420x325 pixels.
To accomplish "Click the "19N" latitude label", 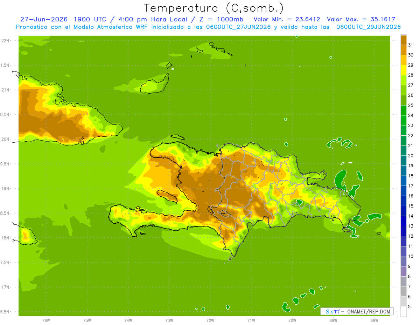I will click(5, 188).
